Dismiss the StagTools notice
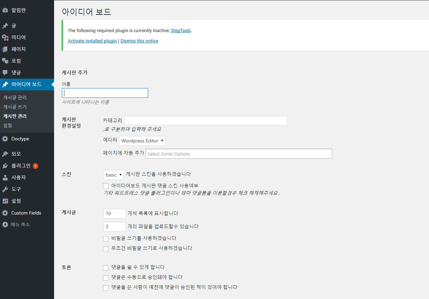429x299 pixels. tap(139, 41)
